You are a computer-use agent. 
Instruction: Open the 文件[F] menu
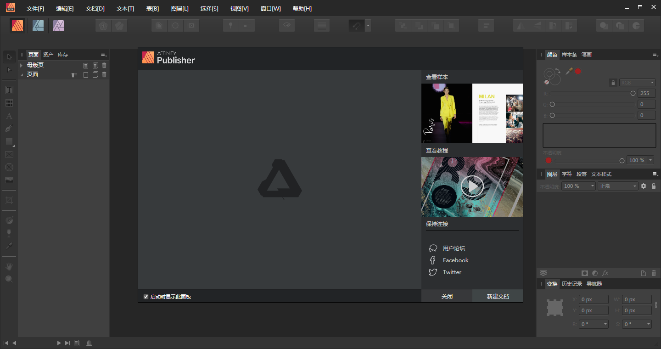[35, 9]
